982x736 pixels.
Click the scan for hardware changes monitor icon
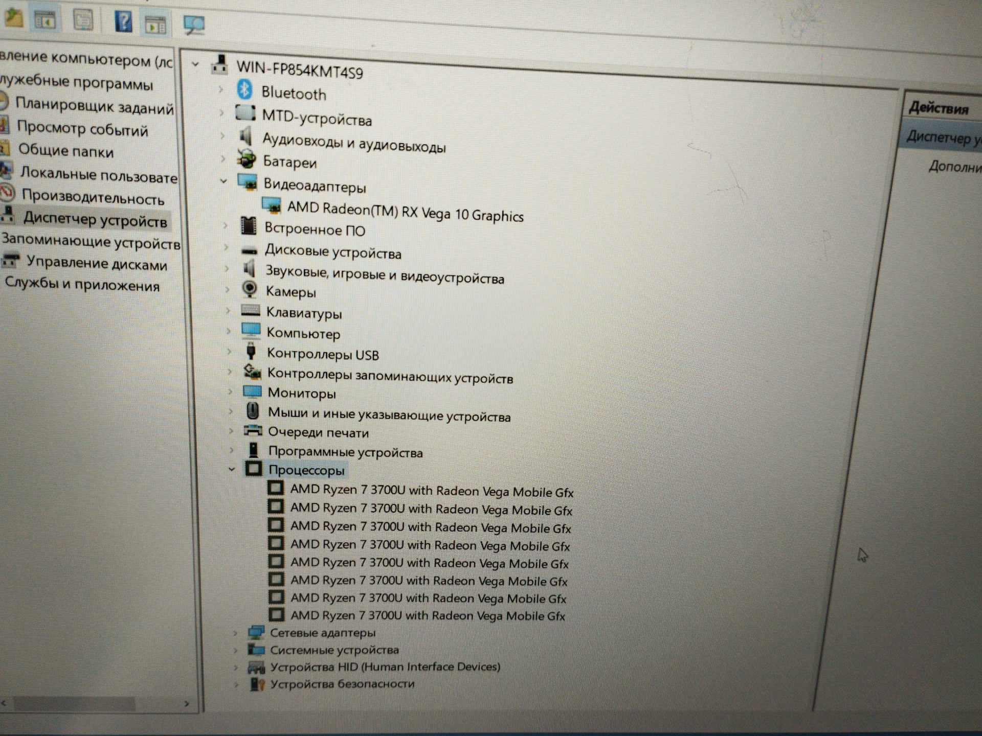point(194,25)
